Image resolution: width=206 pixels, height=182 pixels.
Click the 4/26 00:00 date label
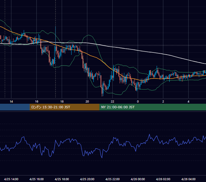click(x=138, y=179)
